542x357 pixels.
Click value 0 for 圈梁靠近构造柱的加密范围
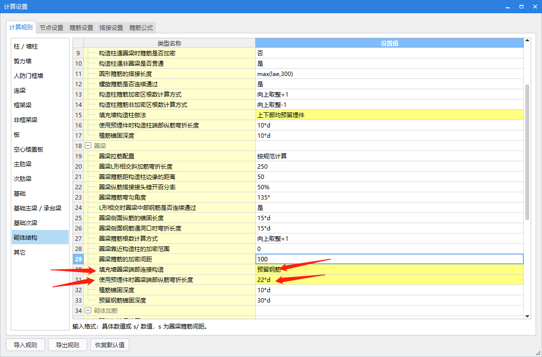click(390, 249)
